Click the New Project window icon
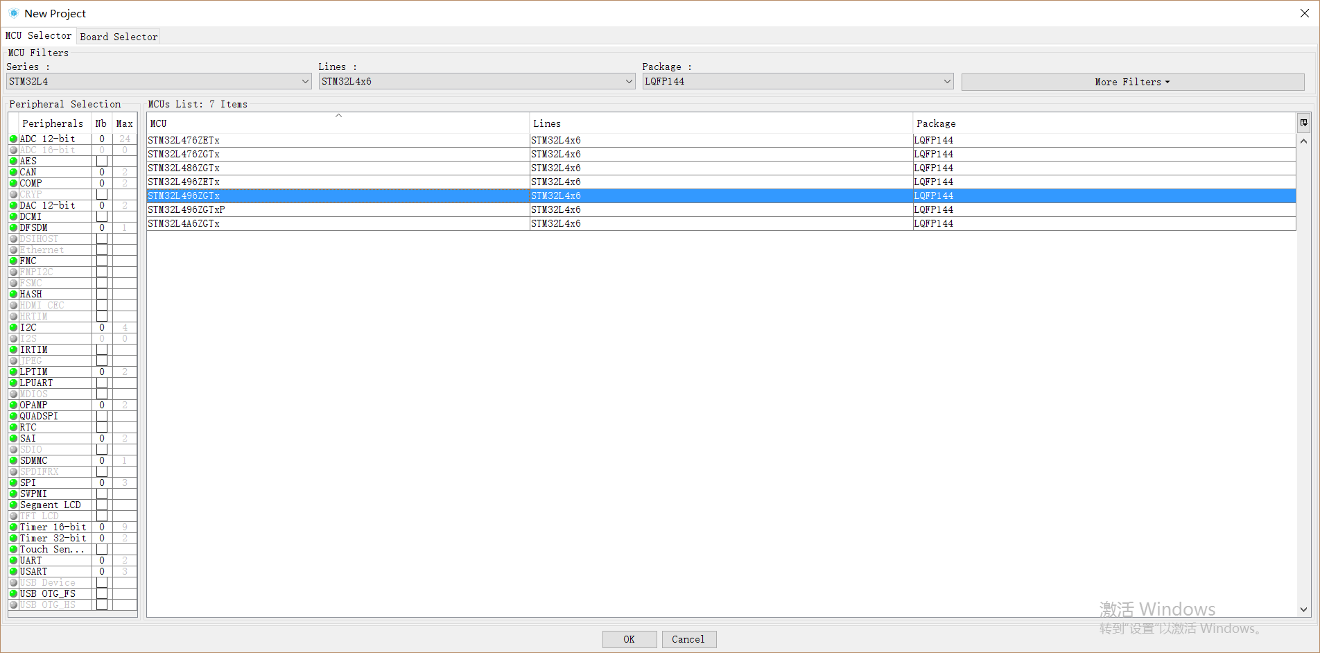 coord(13,13)
